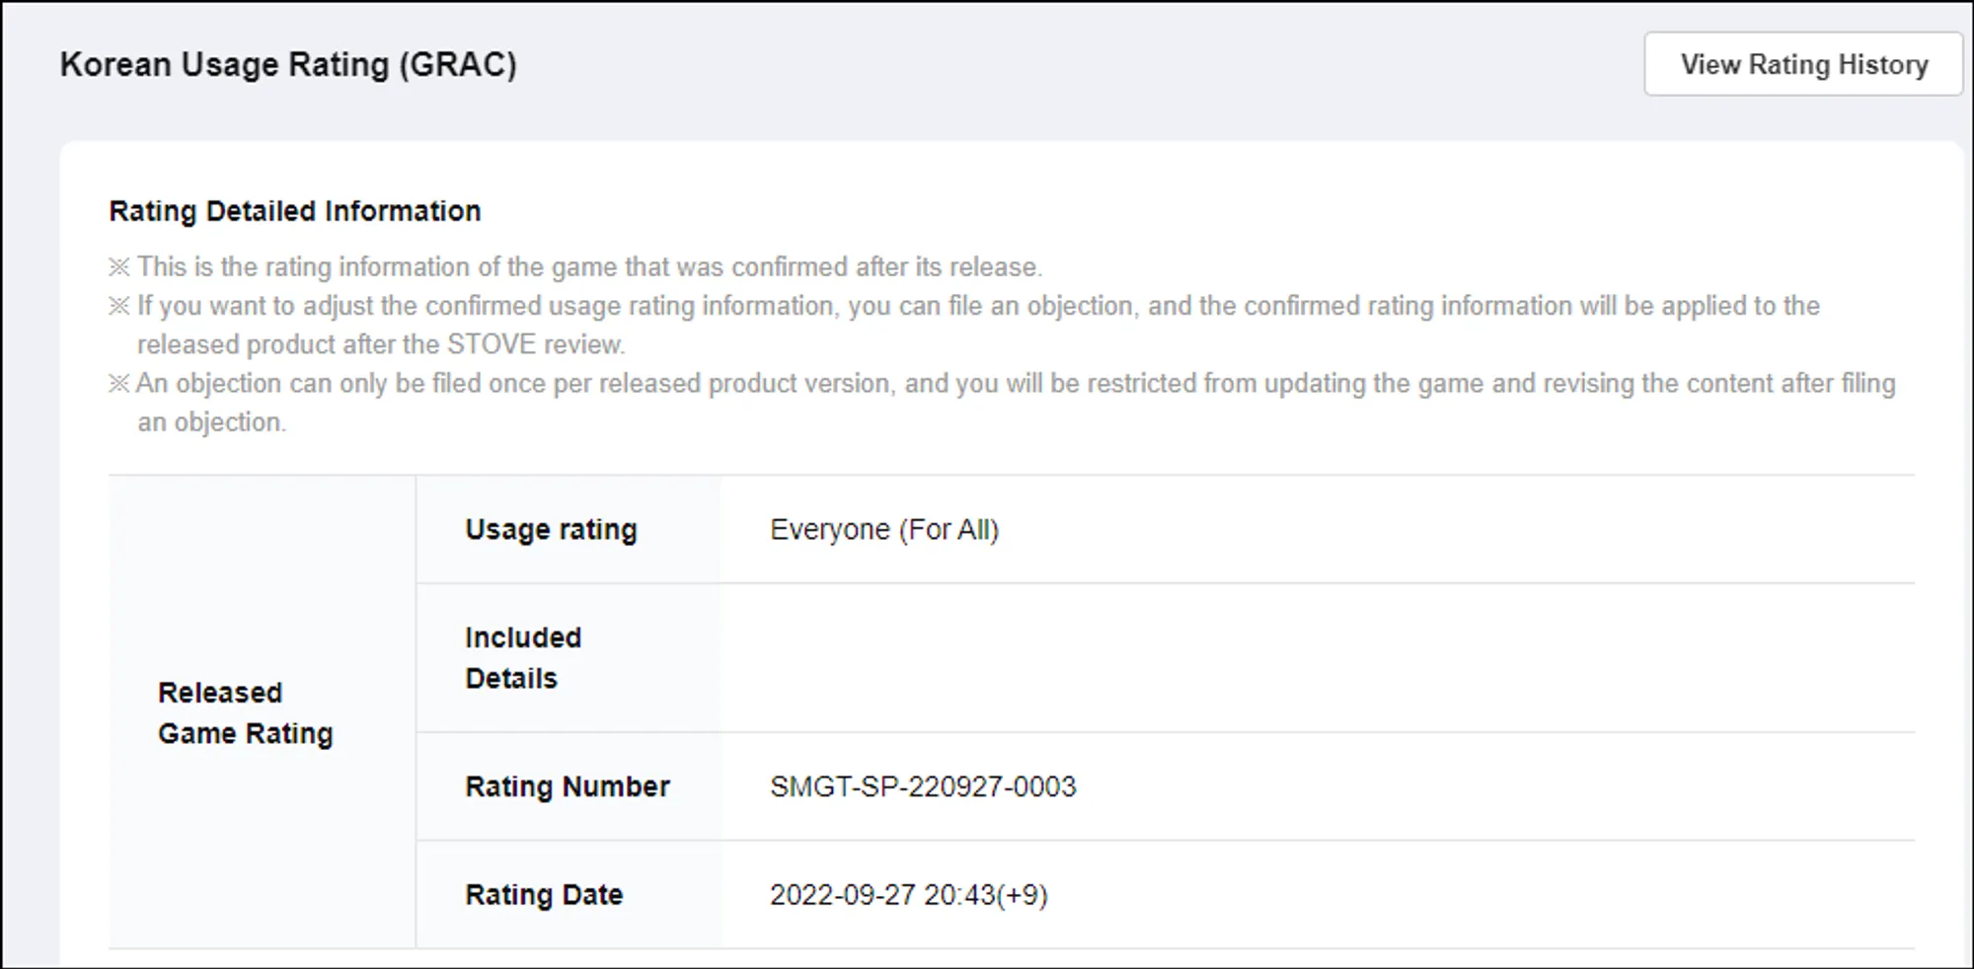The height and width of the screenshot is (969, 1974).
Task: Select the 'Everyone (For All)' rating value
Action: coord(884,530)
